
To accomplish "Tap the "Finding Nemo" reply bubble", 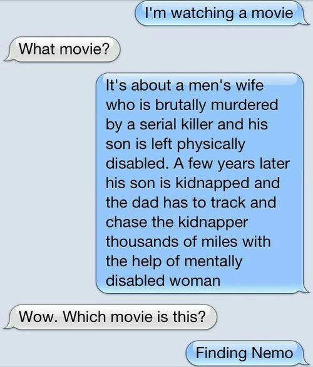I will point(245,353).
